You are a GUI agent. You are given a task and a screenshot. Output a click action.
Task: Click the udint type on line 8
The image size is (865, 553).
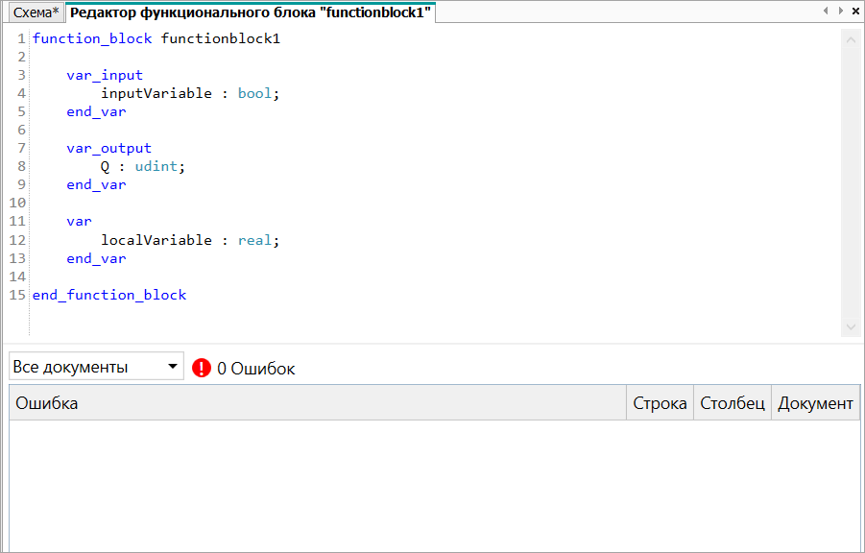coord(157,167)
